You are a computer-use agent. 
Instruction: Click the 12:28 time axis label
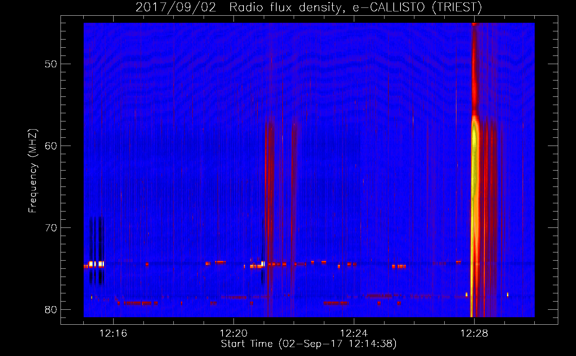[x=474, y=334]
